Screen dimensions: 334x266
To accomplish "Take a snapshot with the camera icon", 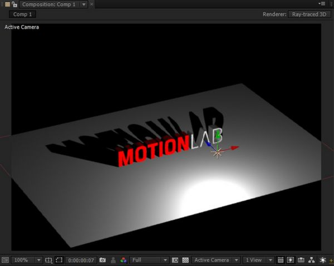I will [102, 260].
